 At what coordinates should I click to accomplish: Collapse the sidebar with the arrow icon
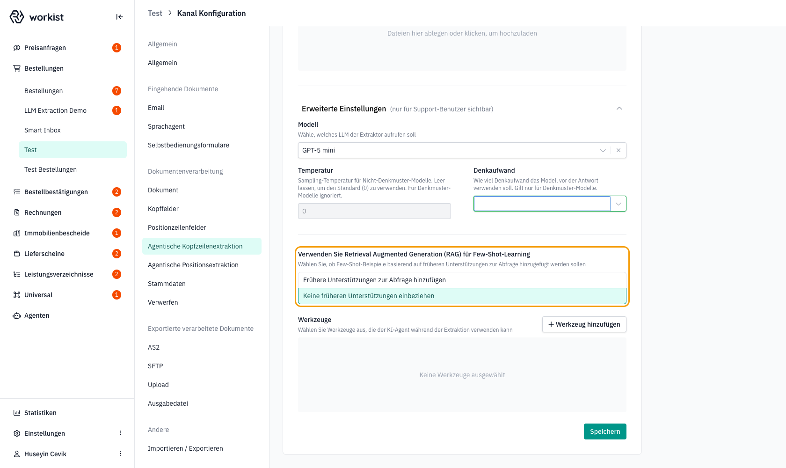119,17
